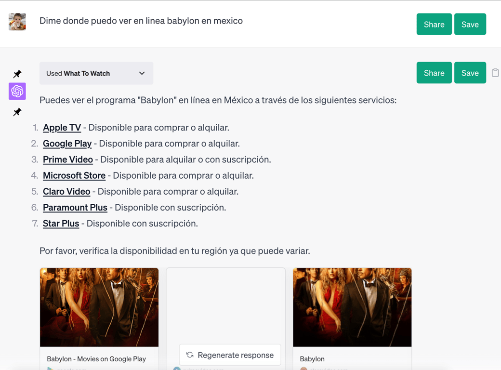Viewport: 501px width, 370px height.
Task: Open the Google Play link
Action: point(67,144)
